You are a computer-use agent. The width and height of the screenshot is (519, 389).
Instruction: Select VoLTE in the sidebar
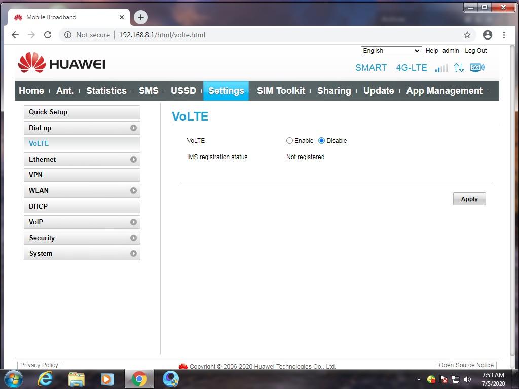pos(82,143)
